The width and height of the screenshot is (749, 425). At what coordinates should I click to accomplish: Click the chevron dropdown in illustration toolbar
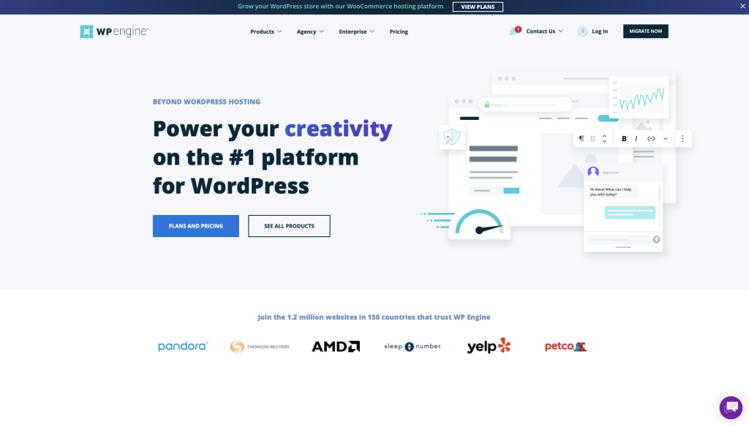pos(666,138)
